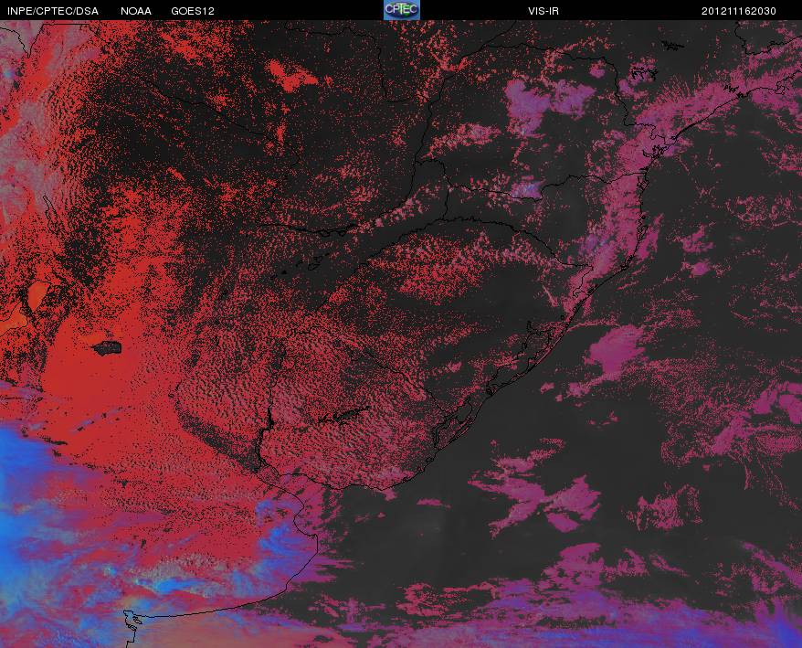The height and width of the screenshot is (648, 802).
Task: Click the orange oval lake near left edge
Action: coord(37,295)
